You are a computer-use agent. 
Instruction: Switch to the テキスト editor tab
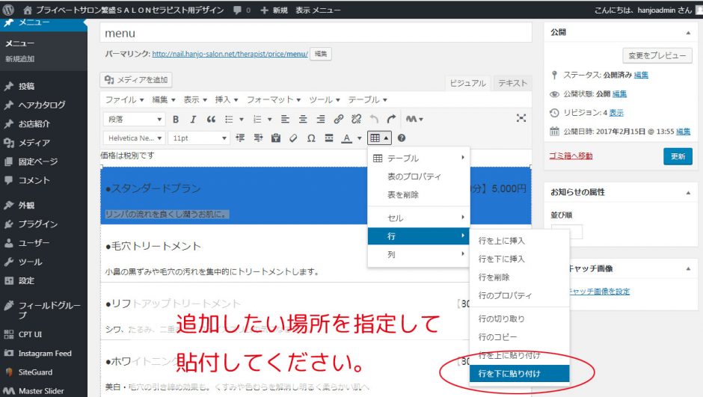pyautogui.click(x=512, y=84)
